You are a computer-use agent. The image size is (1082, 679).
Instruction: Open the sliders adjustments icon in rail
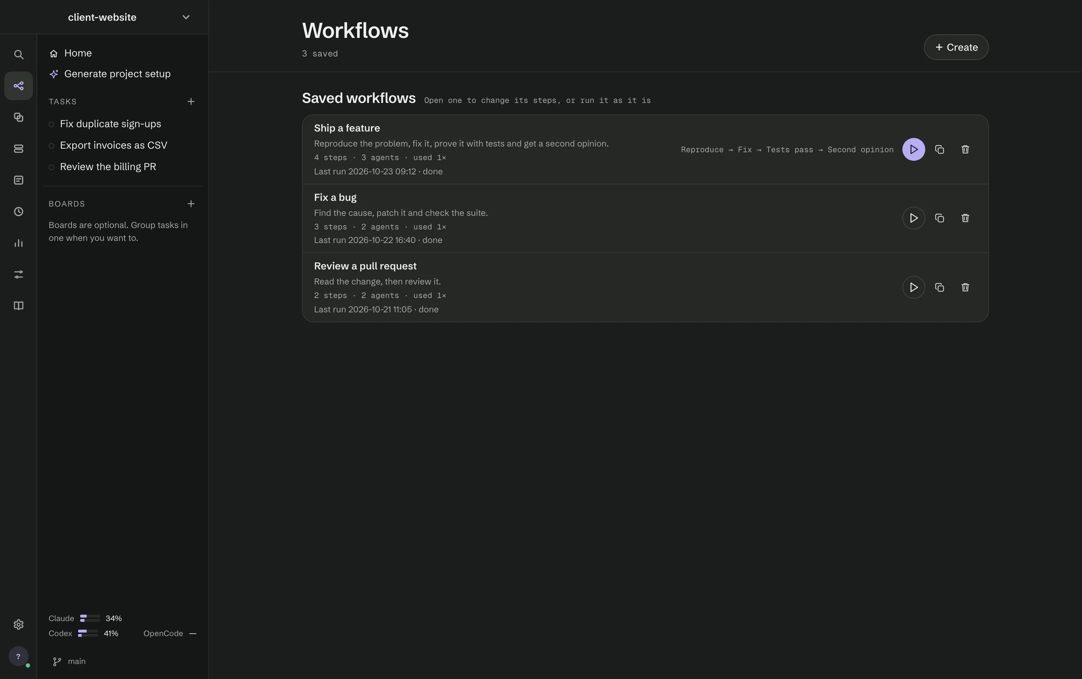pos(18,274)
